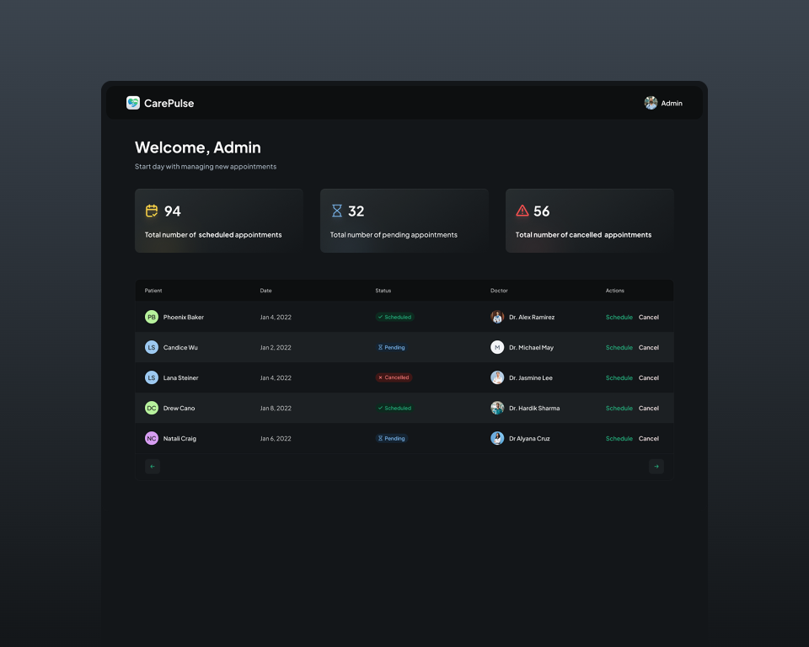Click Dr. Jasmine Lee's name in the table
Image resolution: width=809 pixels, height=647 pixels.
point(529,377)
